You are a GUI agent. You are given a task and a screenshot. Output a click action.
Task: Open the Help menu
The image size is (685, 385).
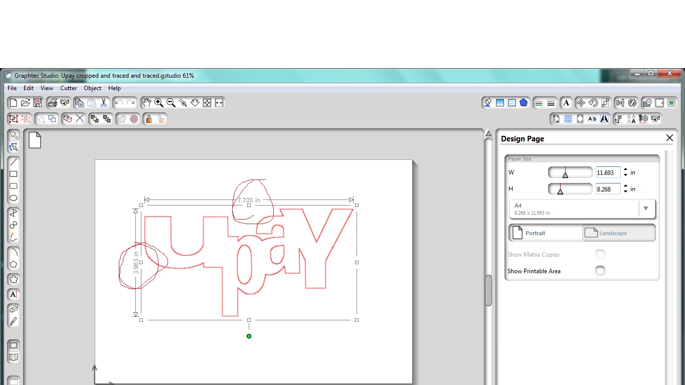[x=114, y=88]
